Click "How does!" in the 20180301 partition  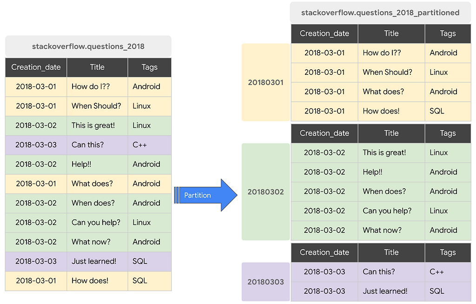click(381, 111)
